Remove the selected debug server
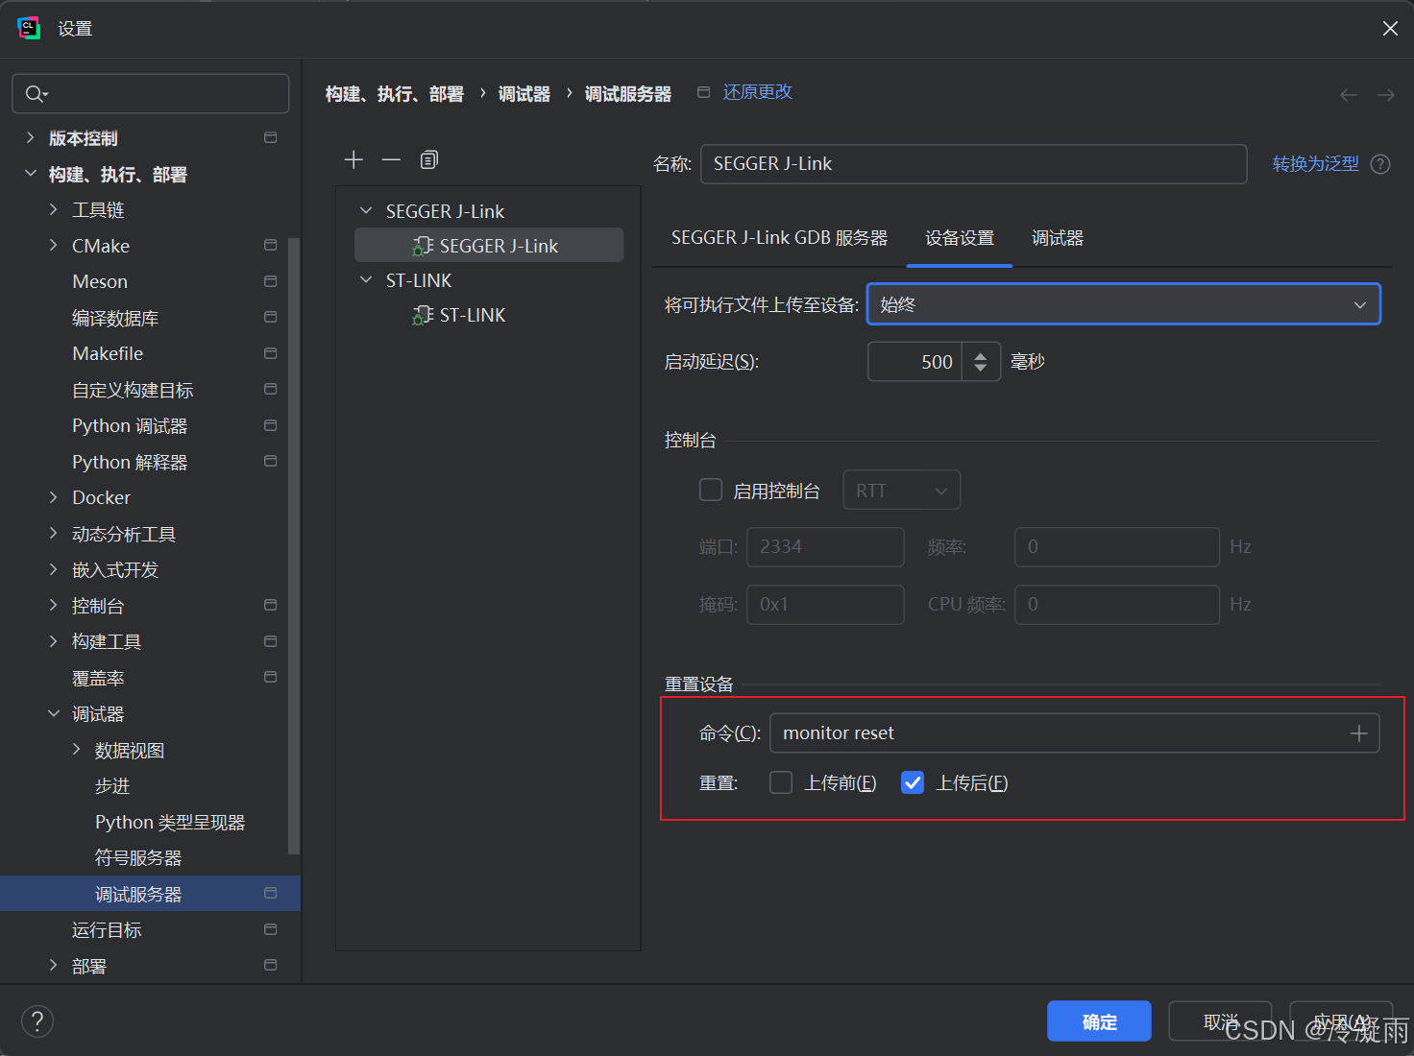 (391, 159)
